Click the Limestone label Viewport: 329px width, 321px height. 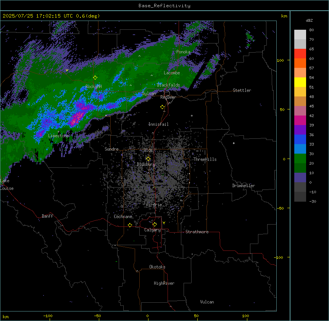pyautogui.click(x=58, y=136)
